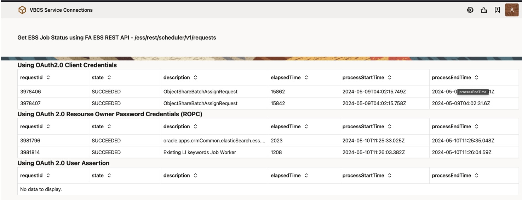
Task: Click the VBCS cube logo icon
Action: [x=22, y=10]
